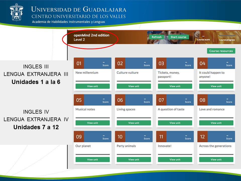Click the unit 01 number tile

pyautogui.click(x=79, y=63)
